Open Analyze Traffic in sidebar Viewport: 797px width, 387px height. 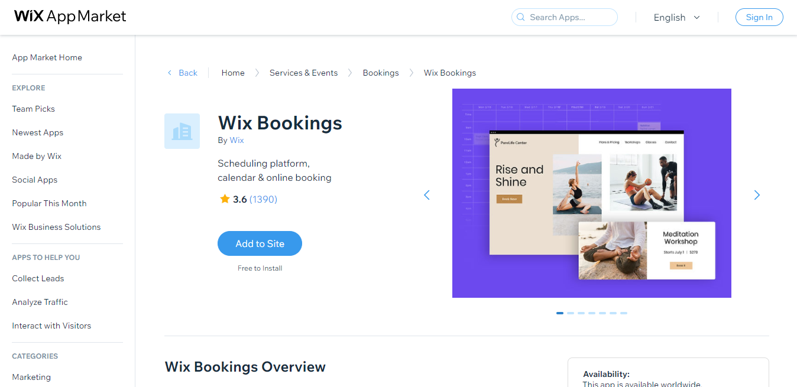tap(40, 302)
